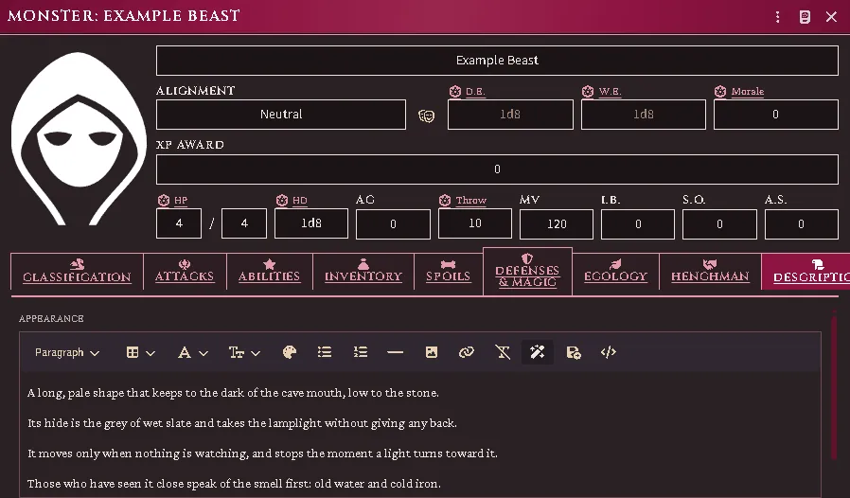Insert a numbered list
Image resolution: width=850 pixels, height=498 pixels.
point(361,352)
